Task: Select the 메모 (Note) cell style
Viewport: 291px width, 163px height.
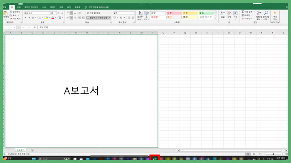Action: point(190,17)
